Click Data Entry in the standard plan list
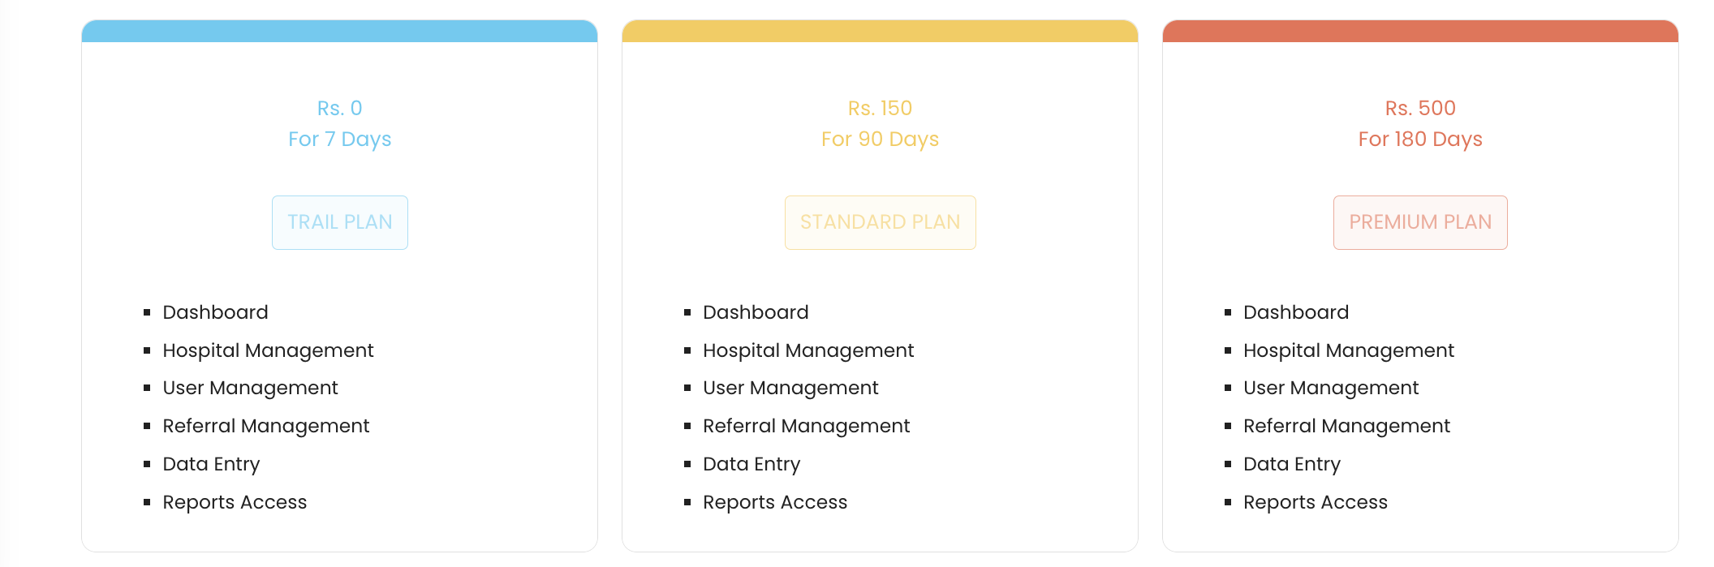The image size is (1714, 567). [751, 464]
